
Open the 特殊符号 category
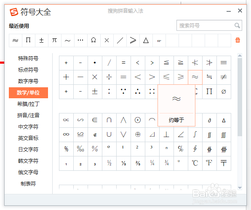(x=28, y=59)
